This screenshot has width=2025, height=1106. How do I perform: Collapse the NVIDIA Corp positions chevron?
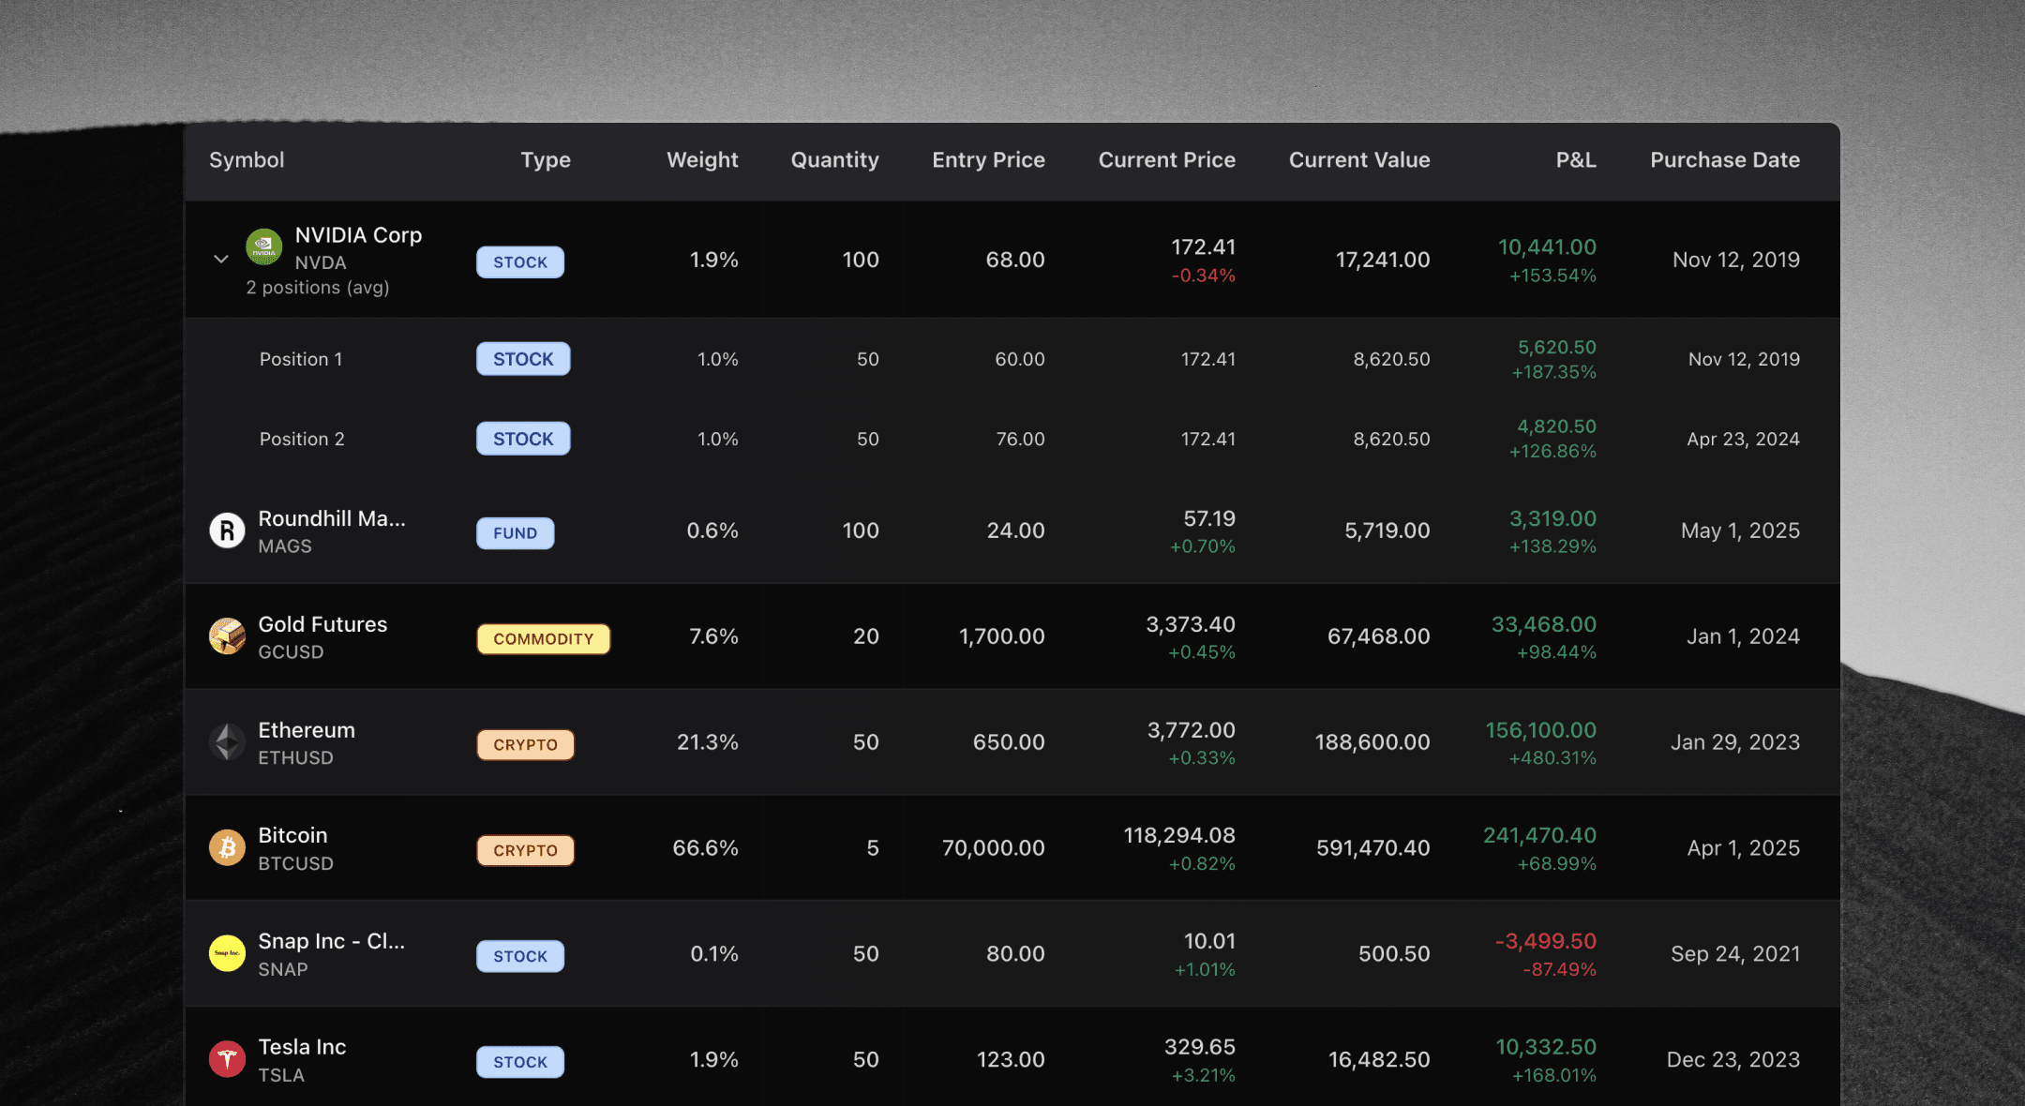(x=221, y=260)
